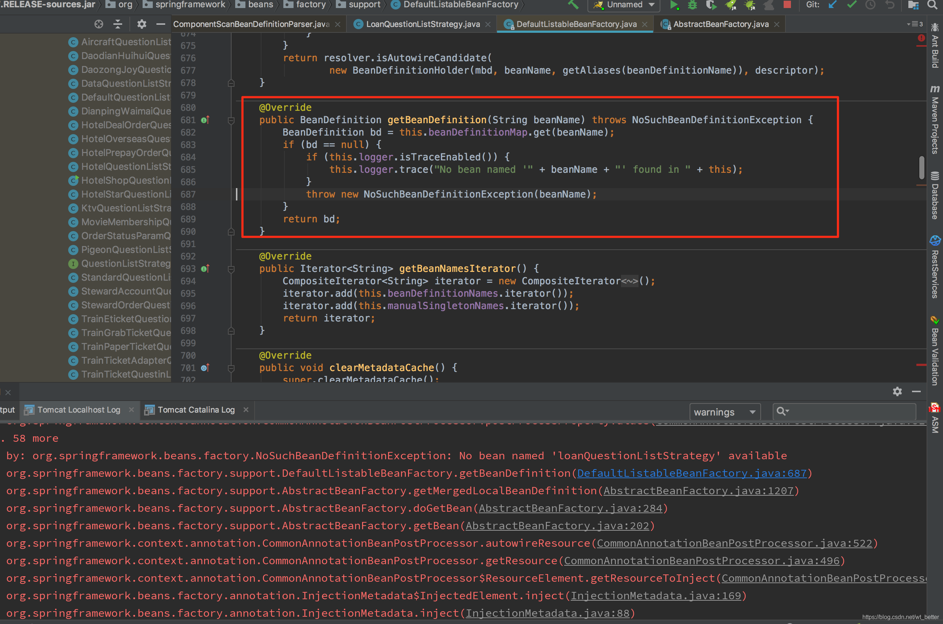Open AbstractBeanFactory.java:284 stack link
Viewport: 943px width, 624px height.
click(x=570, y=508)
